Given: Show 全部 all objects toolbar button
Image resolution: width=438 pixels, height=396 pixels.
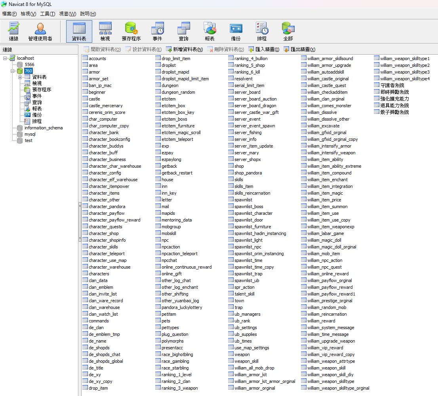Looking at the screenshot, I should [x=288, y=31].
